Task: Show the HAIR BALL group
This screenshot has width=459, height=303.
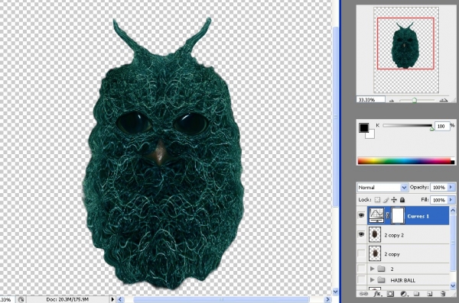Action: click(x=361, y=279)
